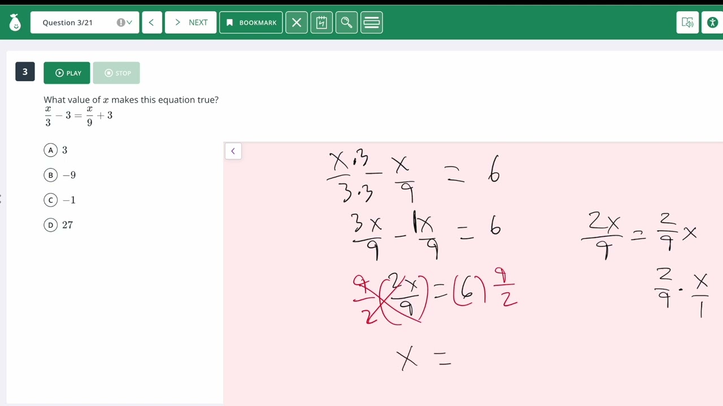
Task: Click the alert exclamation icon in question selector
Action: (x=121, y=23)
